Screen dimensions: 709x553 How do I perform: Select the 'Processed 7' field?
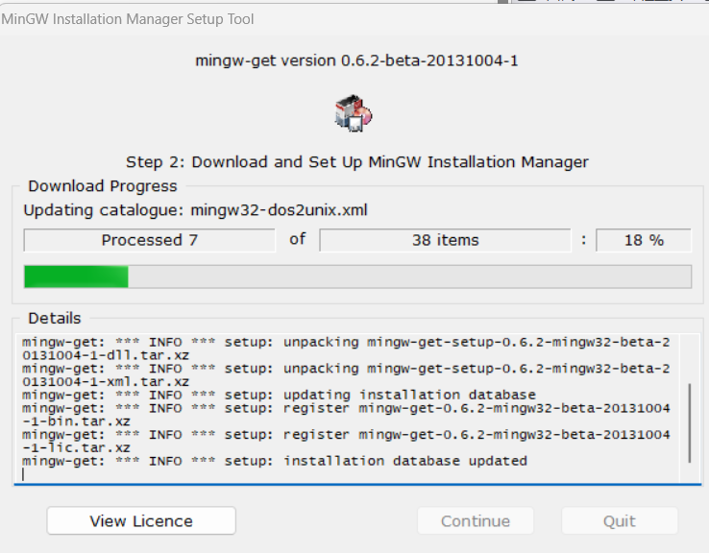pyautogui.click(x=149, y=240)
